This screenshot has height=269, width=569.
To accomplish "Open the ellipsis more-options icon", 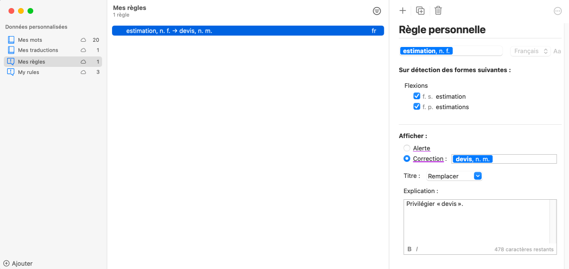I will (558, 11).
